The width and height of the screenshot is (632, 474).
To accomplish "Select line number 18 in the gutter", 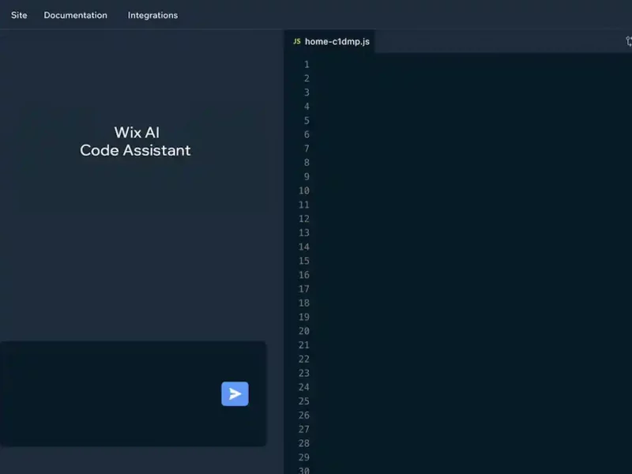I will point(304,303).
